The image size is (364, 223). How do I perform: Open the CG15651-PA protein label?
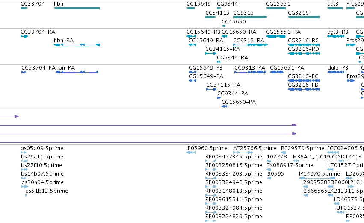pos(287,67)
